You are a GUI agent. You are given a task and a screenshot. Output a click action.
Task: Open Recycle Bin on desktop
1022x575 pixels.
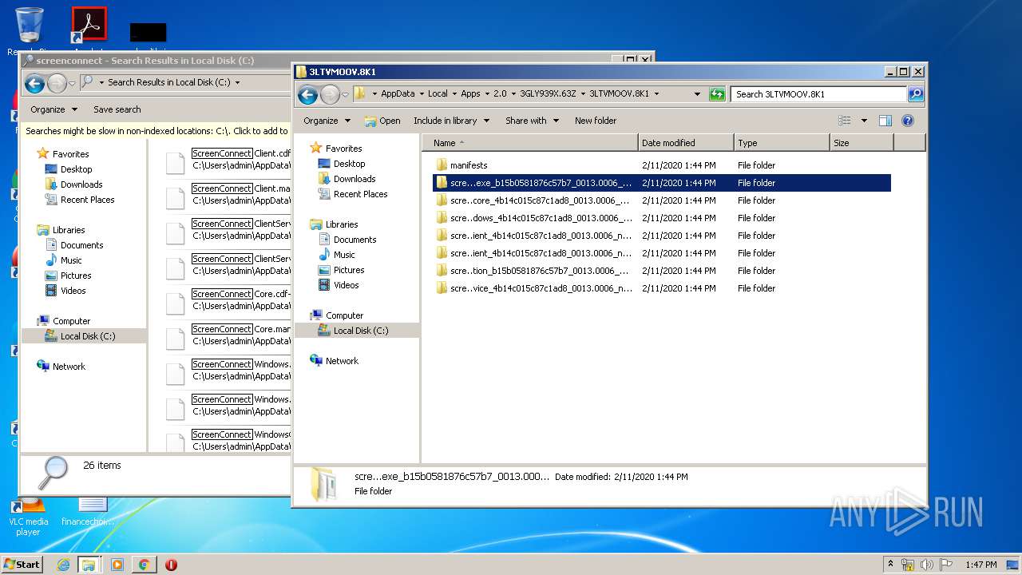29,28
